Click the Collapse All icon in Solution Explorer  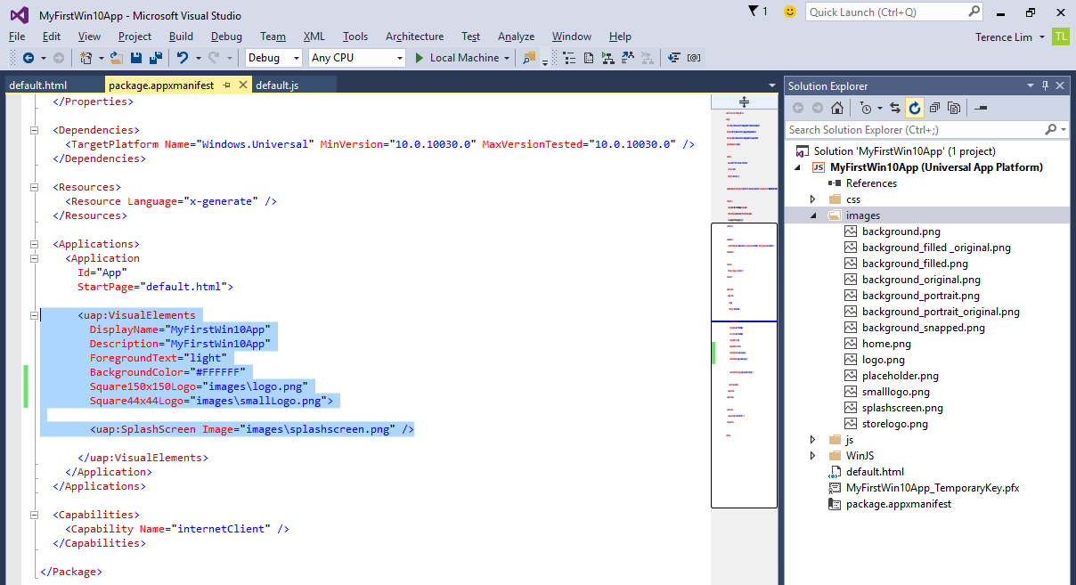[934, 108]
